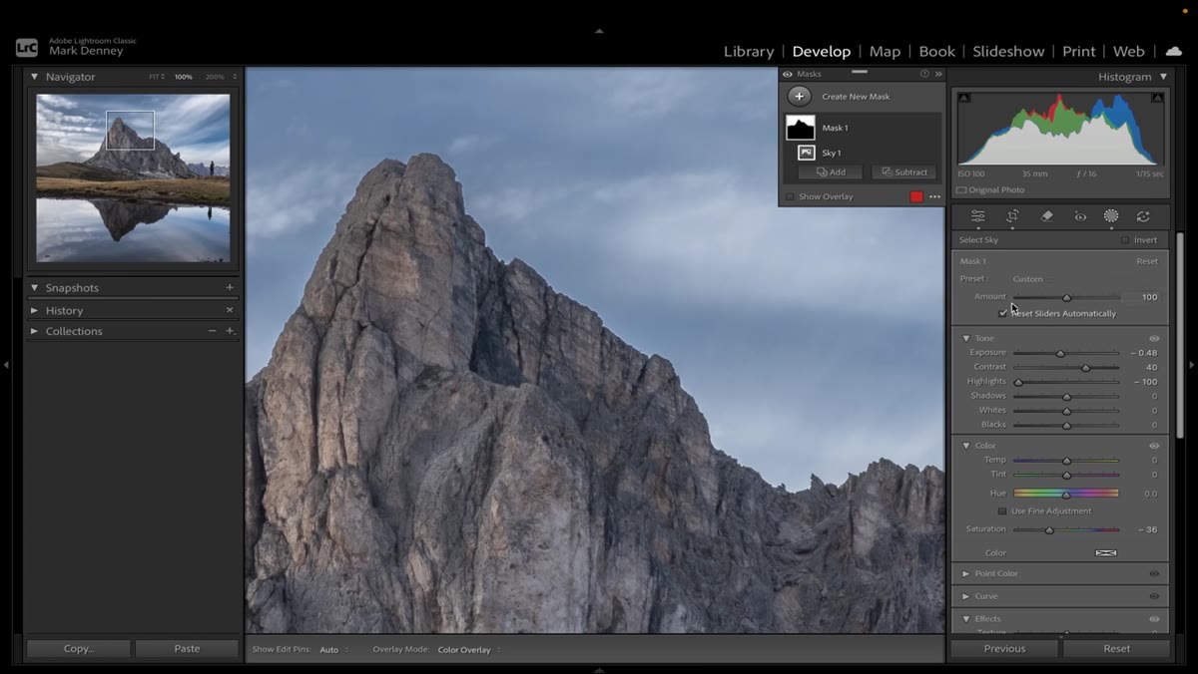
Task: Click the cloud sync status icon
Action: pyautogui.click(x=1174, y=51)
